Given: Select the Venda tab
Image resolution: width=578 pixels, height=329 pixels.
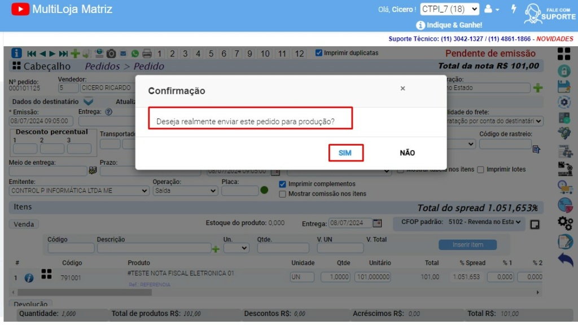Looking at the screenshot, I should coord(24,224).
